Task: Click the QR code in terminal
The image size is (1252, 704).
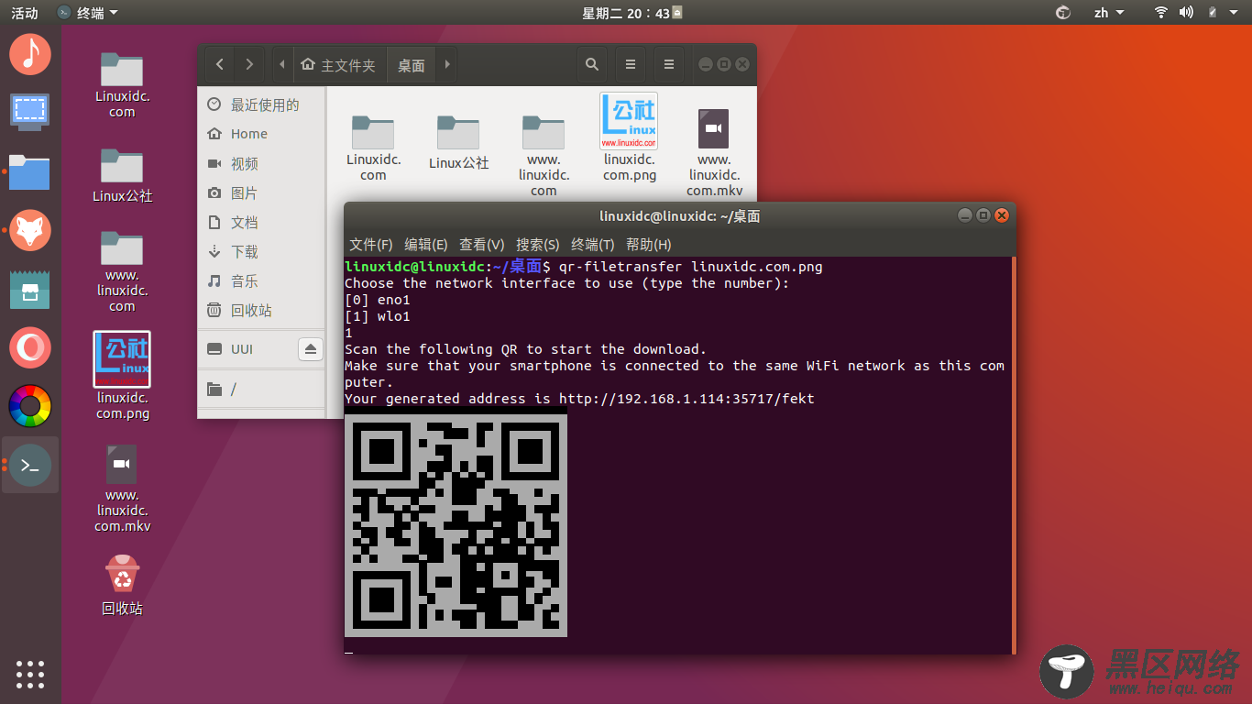Action: coord(456,525)
